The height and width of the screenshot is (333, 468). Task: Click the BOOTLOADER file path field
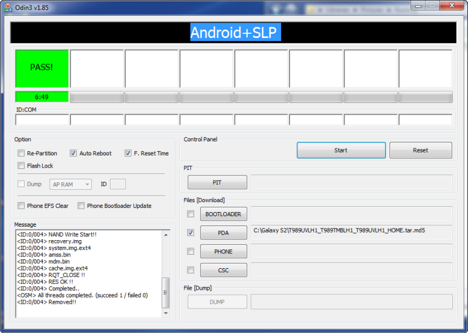(x=351, y=214)
